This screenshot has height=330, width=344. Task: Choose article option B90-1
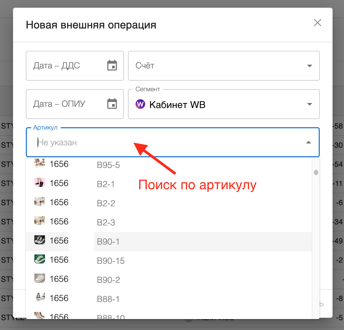169,241
